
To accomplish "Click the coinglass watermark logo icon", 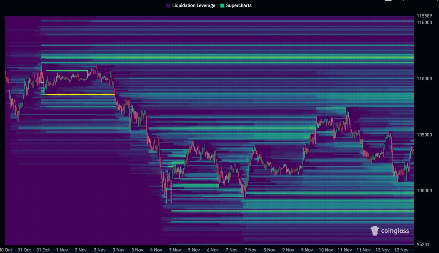I will (375, 231).
